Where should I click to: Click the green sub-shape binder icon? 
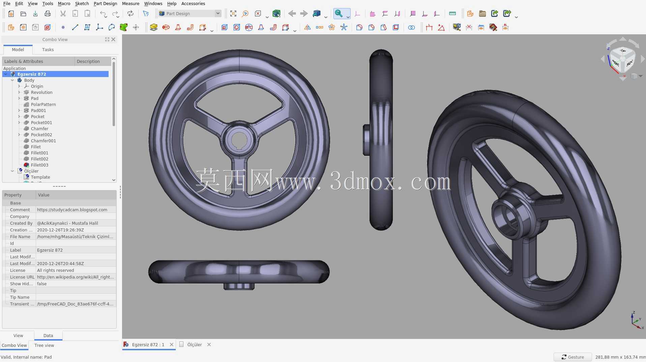123,27
